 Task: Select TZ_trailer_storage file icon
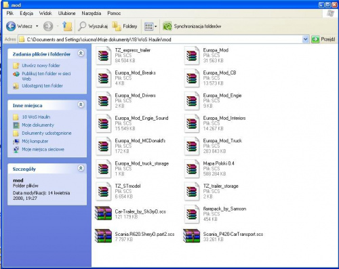click(x=192, y=191)
